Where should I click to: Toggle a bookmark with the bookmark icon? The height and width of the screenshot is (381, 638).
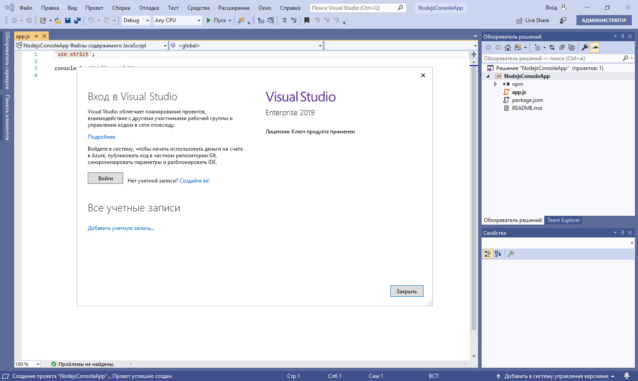(307, 20)
